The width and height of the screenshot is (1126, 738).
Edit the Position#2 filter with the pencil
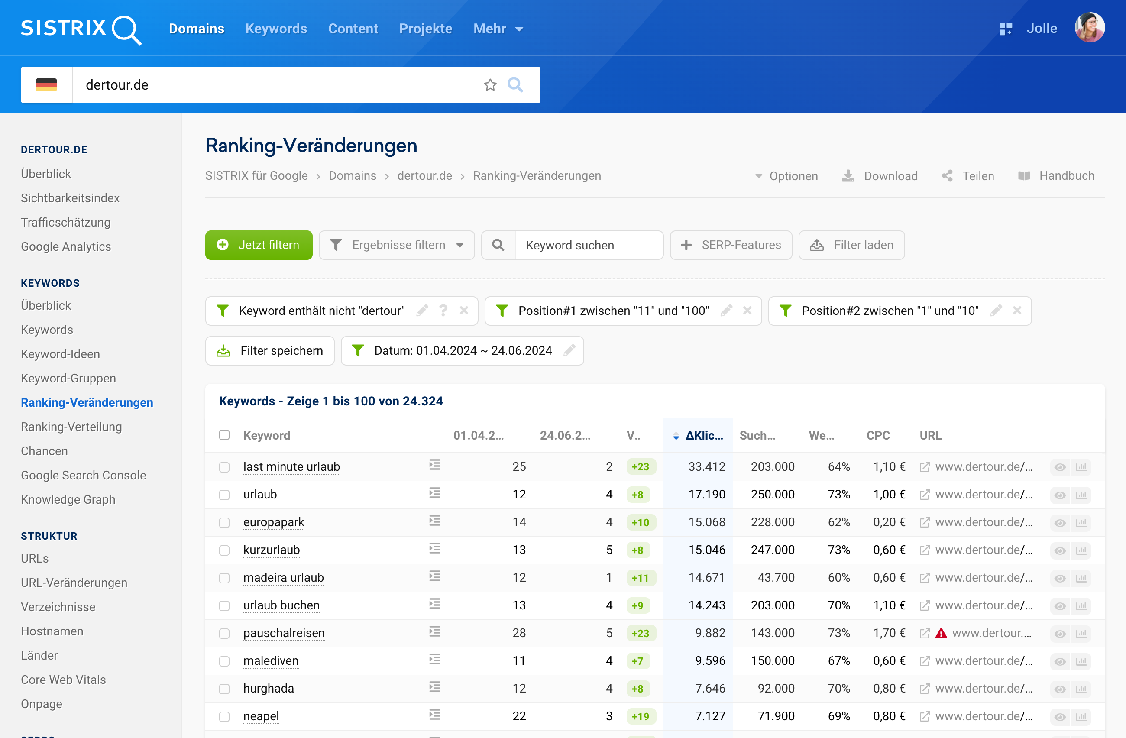997,311
